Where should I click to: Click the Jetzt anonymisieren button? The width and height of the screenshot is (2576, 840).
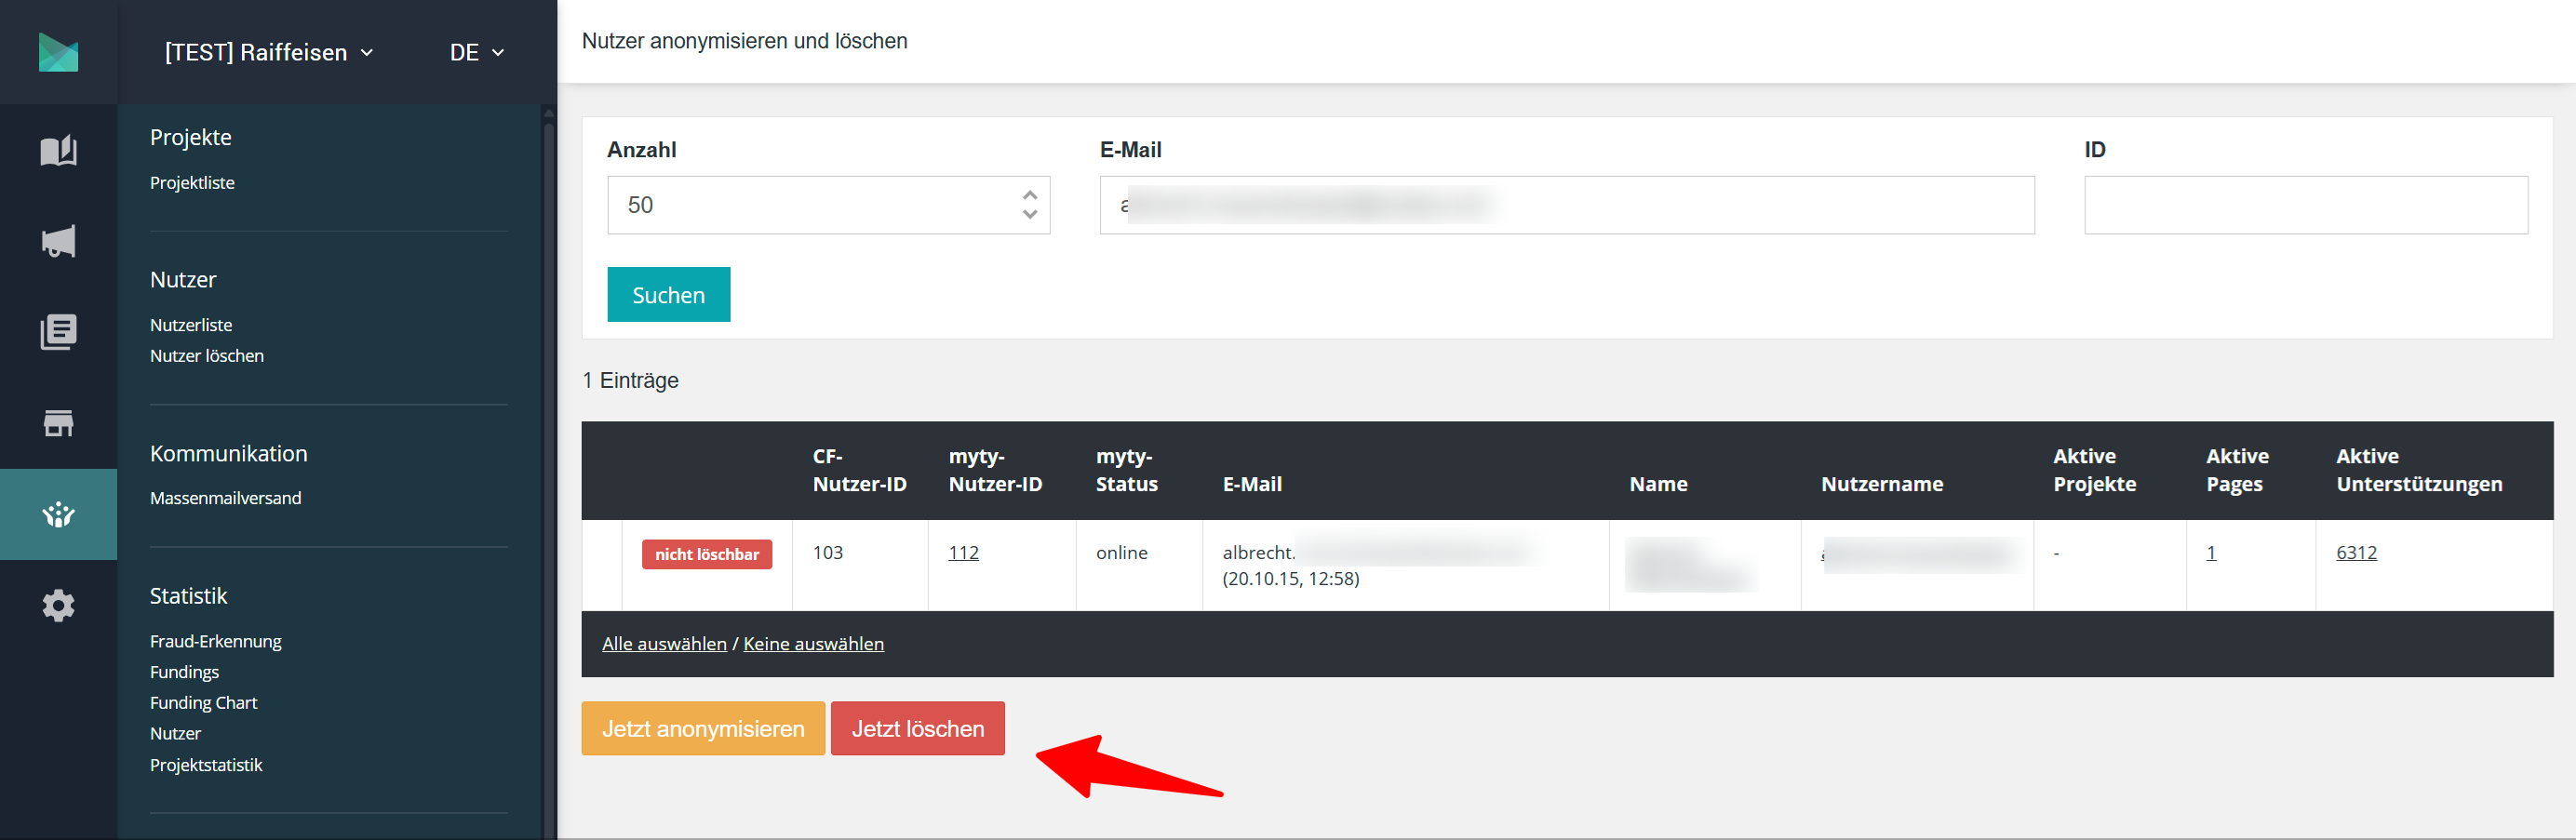pos(702,728)
